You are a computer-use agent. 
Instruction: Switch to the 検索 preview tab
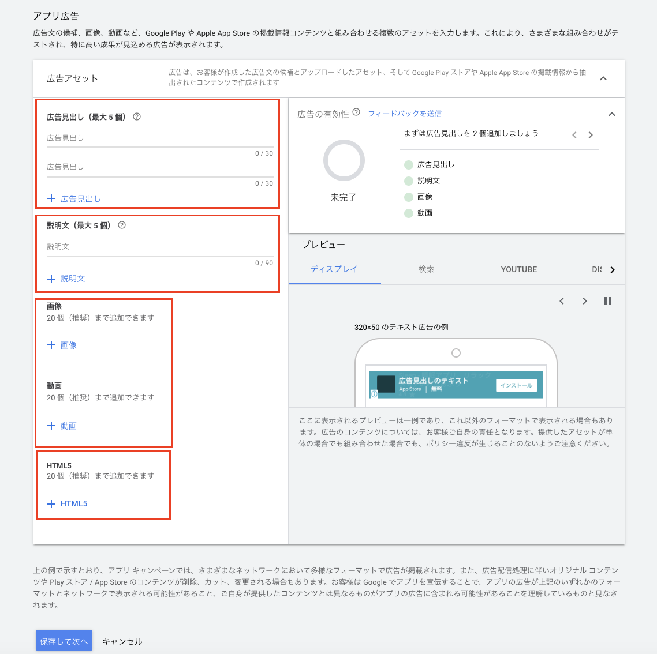click(427, 269)
